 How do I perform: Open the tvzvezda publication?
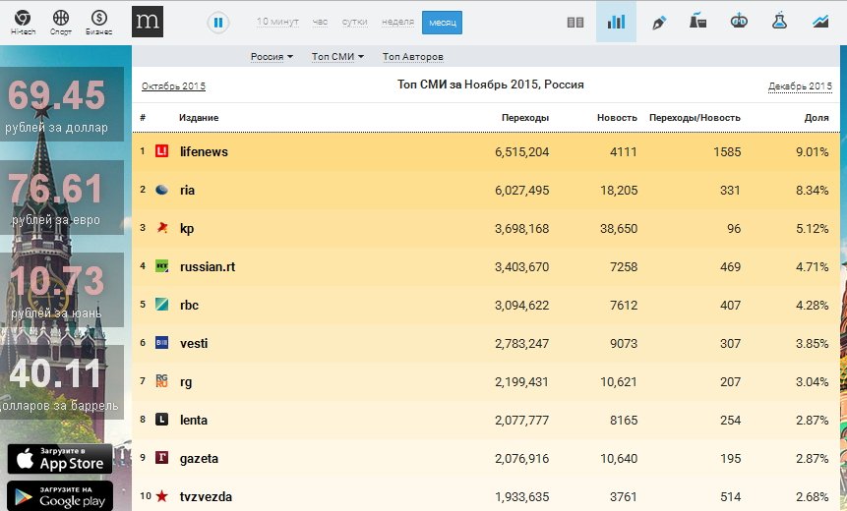tap(206, 496)
